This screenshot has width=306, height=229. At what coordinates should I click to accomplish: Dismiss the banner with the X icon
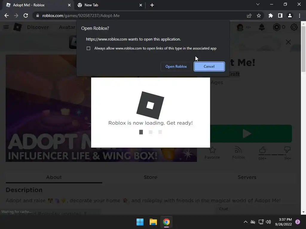pos(288,42)
